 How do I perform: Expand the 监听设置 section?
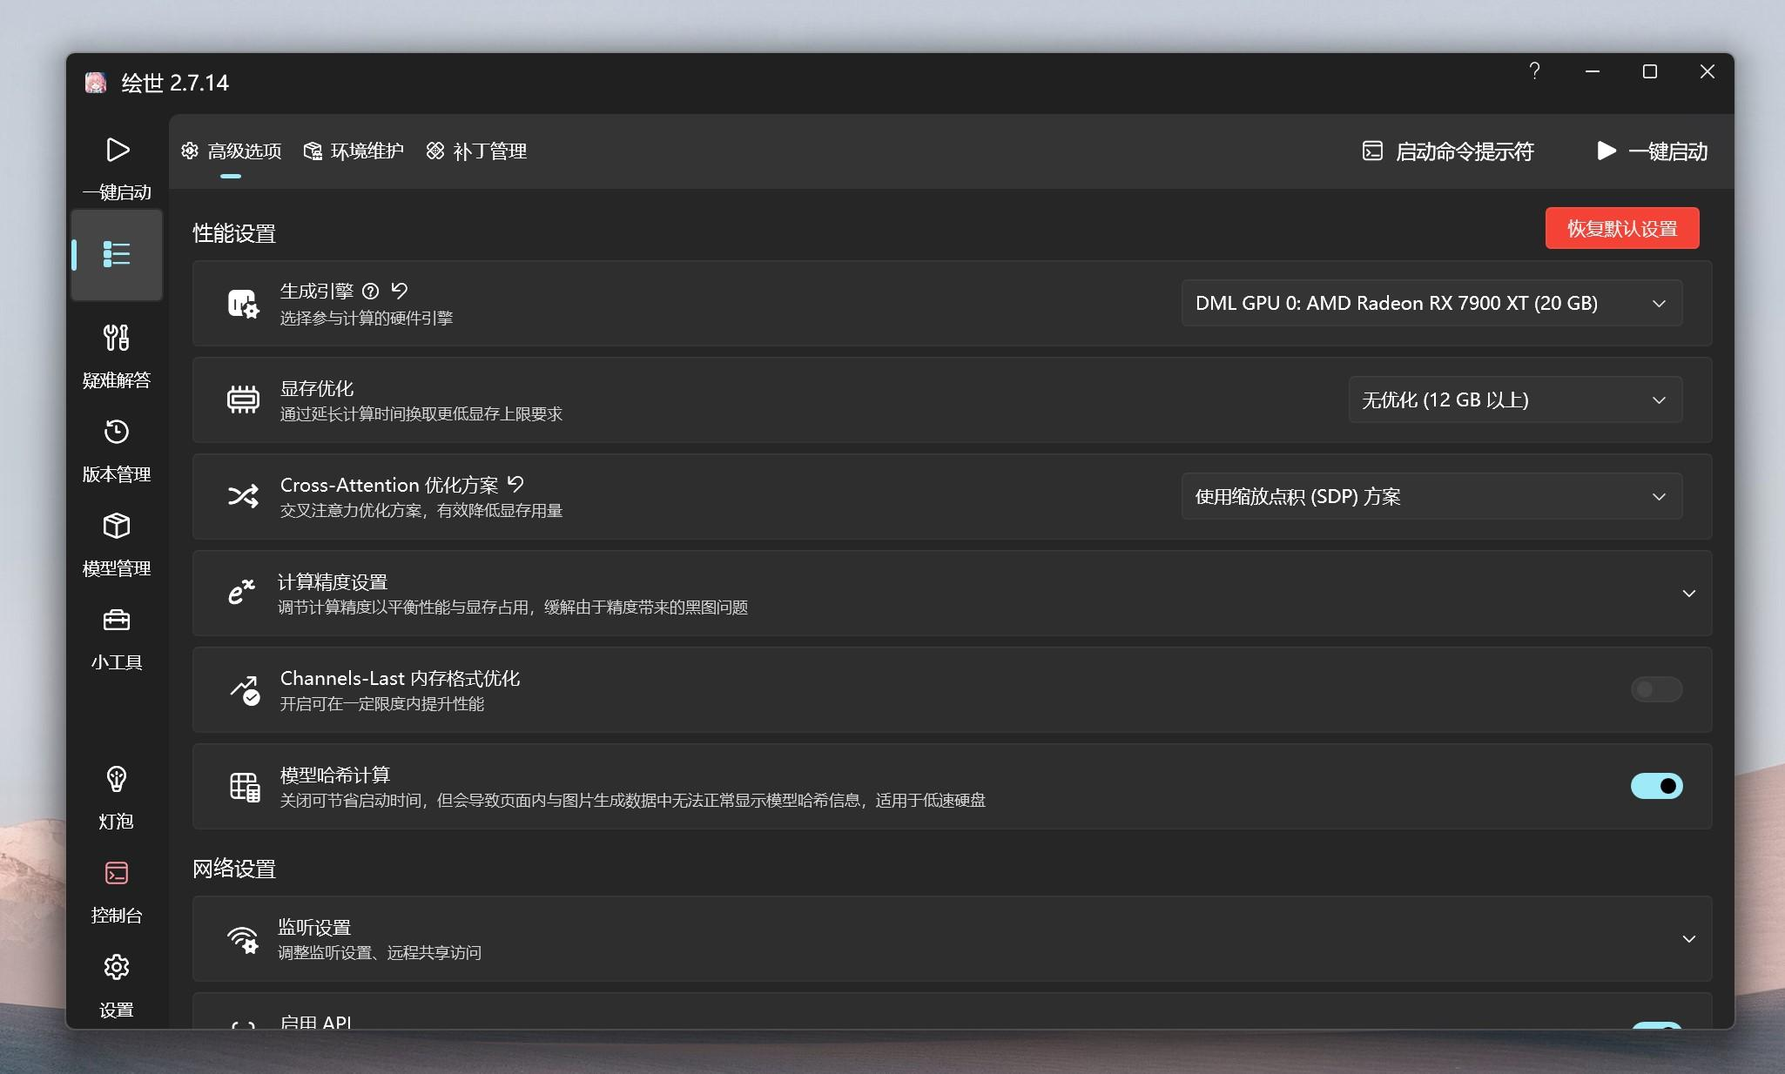click(x=1688, y=938)
